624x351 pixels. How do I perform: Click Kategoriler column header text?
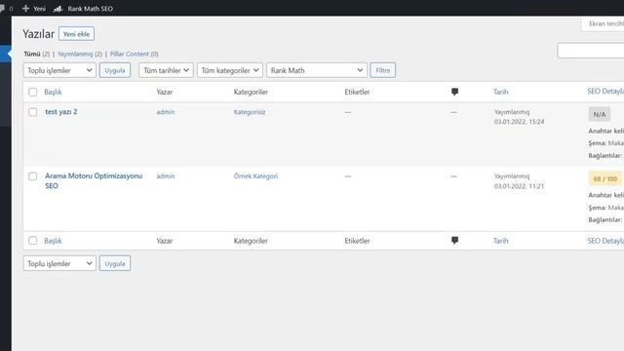(x=251, y=92)
